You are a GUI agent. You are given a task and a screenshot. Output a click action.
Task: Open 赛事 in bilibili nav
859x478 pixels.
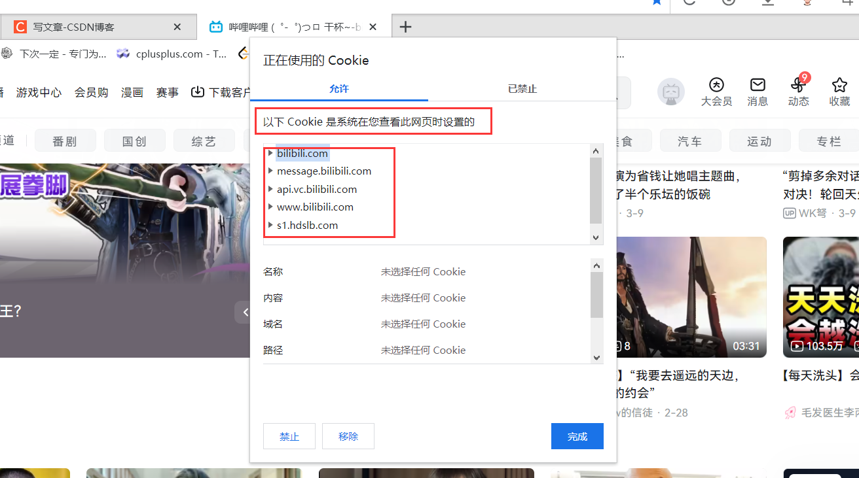(x=168, y=92)
